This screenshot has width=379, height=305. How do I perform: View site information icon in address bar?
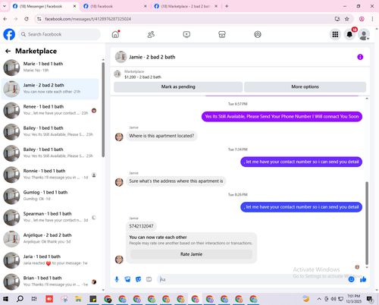tap(39, 19)
